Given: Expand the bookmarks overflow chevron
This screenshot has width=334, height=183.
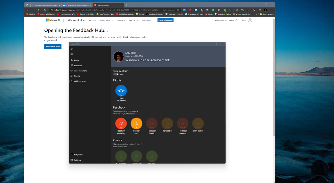Looking at the screenshot, I should click(257, 14).
